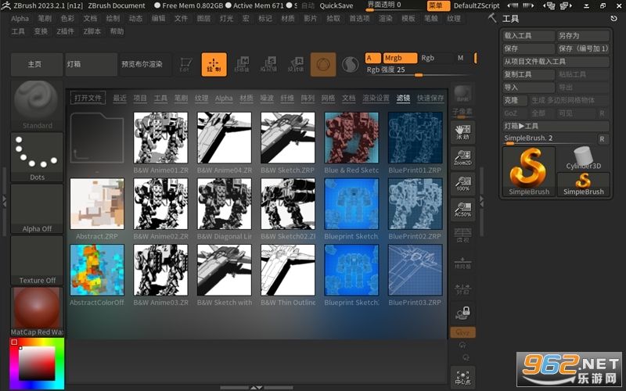626x391 pixels.
Task: Open the Alpha menu
Action: pyautogui.click(x=20, y=18)
